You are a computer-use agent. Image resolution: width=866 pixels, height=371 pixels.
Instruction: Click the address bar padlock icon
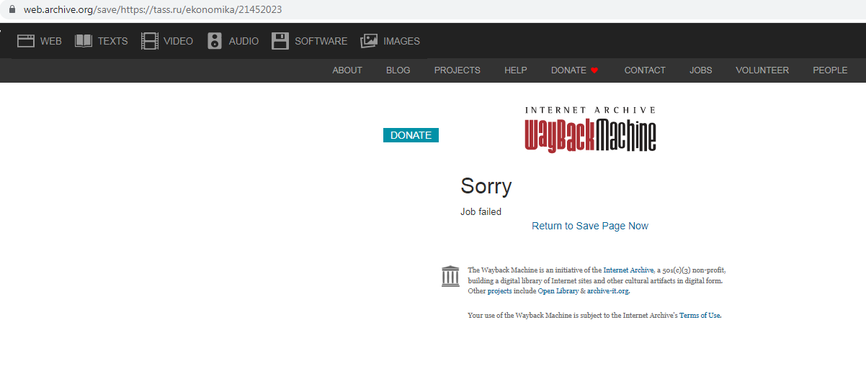12,10
